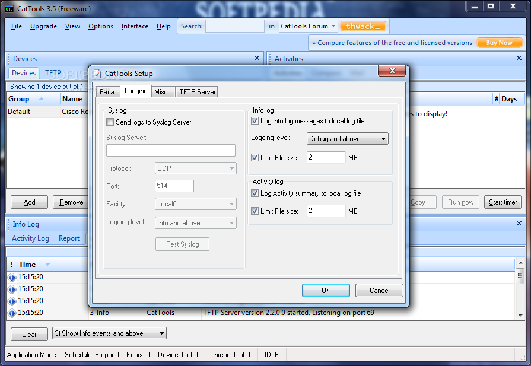Close the Info Log panel
531x366 pixels.
[519, 224]
